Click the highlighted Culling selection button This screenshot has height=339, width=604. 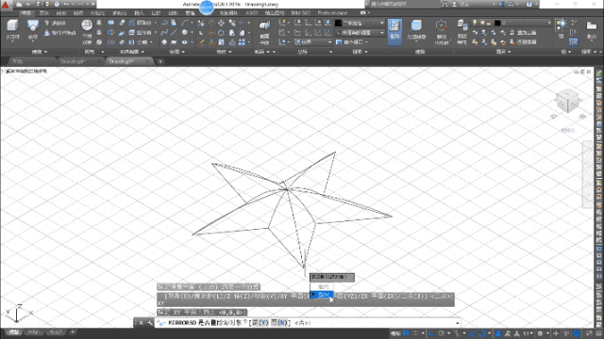(394, 31)
